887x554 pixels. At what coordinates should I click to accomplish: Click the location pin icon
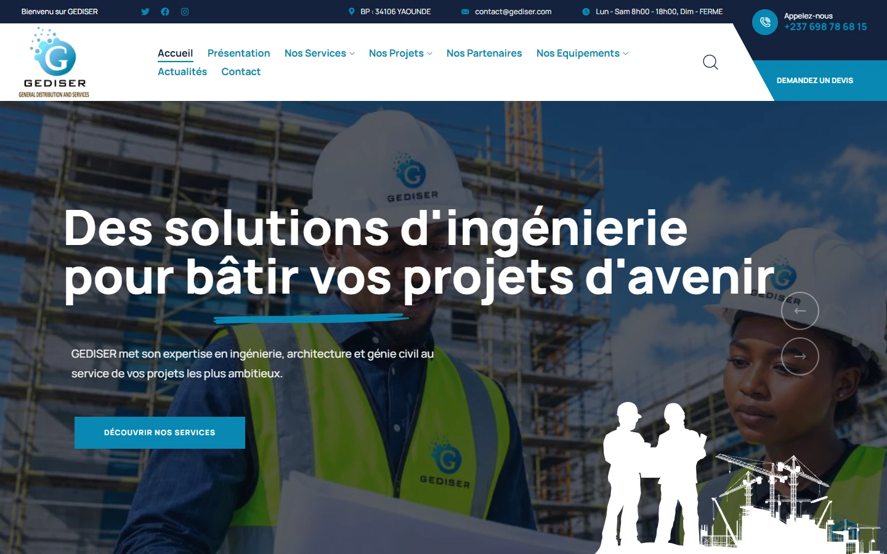click(352, 12)
